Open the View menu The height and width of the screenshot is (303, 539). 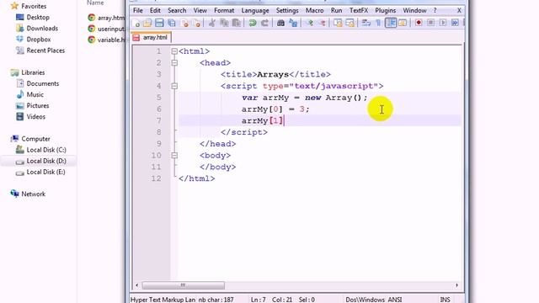[x=200, y=11]
